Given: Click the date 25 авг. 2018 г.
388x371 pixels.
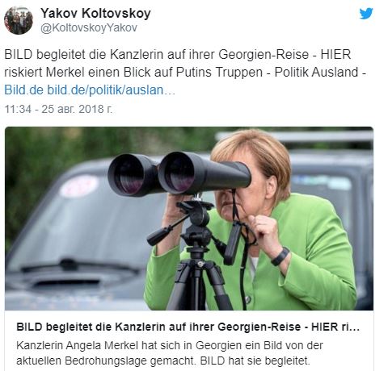Looking at the screenshot, I should coord(77,109).
